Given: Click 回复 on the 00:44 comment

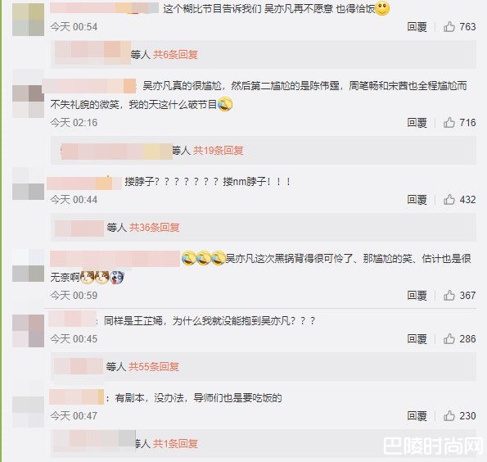Looking at the screenshot, I should coord(417,200).
